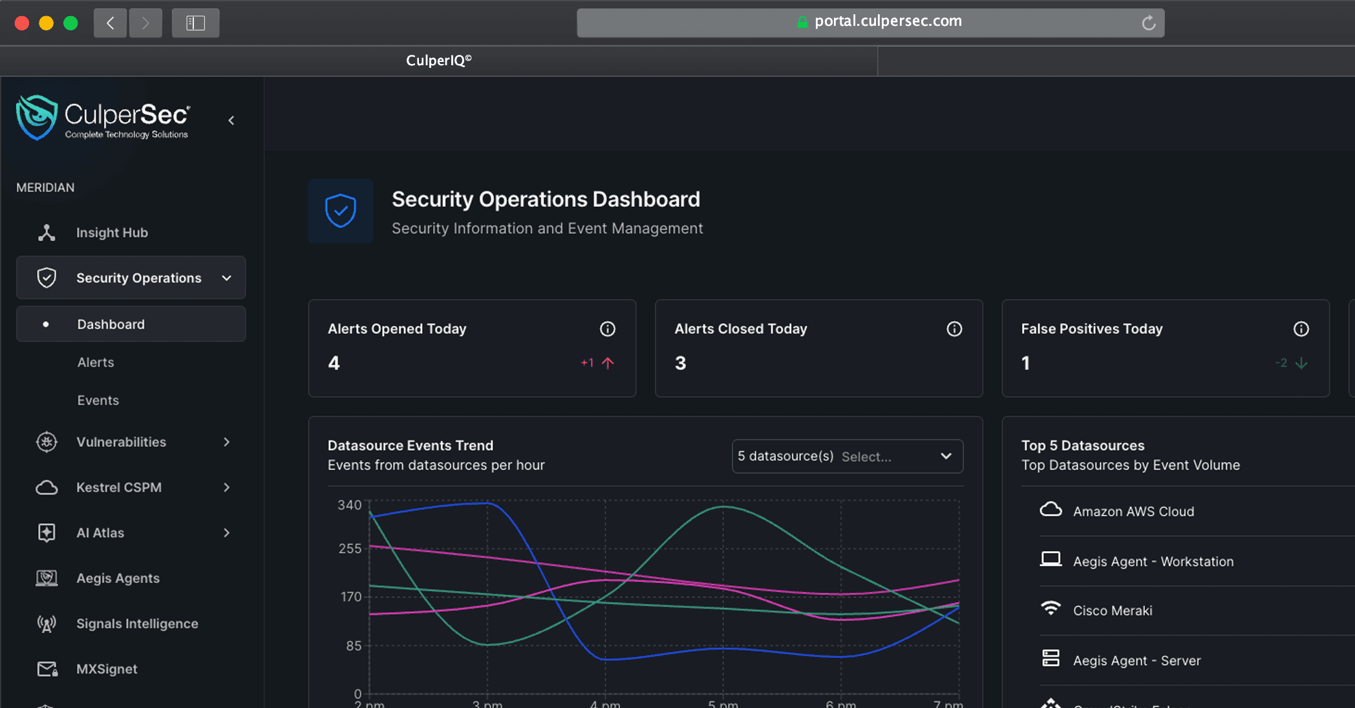Image resolution: width=1355 pixels, height=708 pixels.
Task: Expand the Vulnerabilities submenu chevron
Action: [x=227, y=442]
